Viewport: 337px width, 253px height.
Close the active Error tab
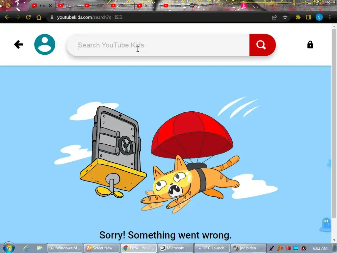(x=50, y=6)
